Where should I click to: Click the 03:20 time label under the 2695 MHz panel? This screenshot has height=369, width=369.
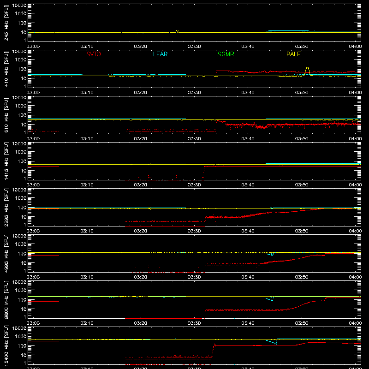click(x=141, y=231)
